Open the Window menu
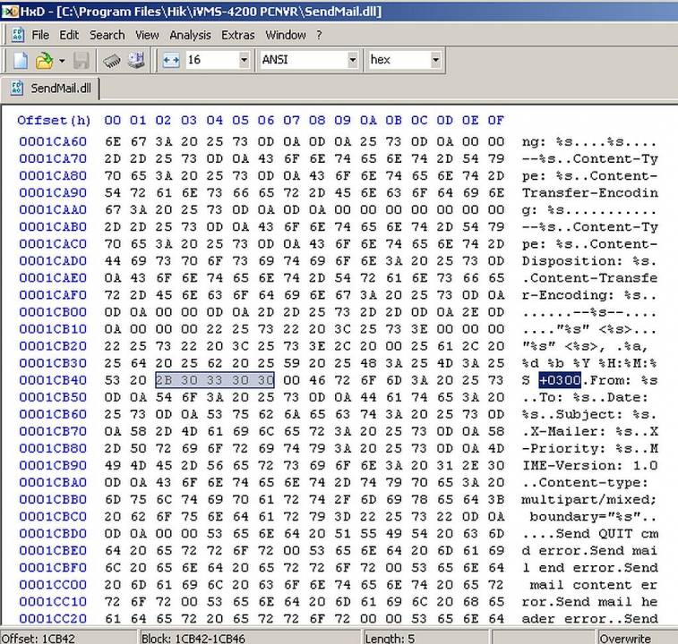This screenshot has width=678, height=644. pyautogui.click(x=286, y=35)
